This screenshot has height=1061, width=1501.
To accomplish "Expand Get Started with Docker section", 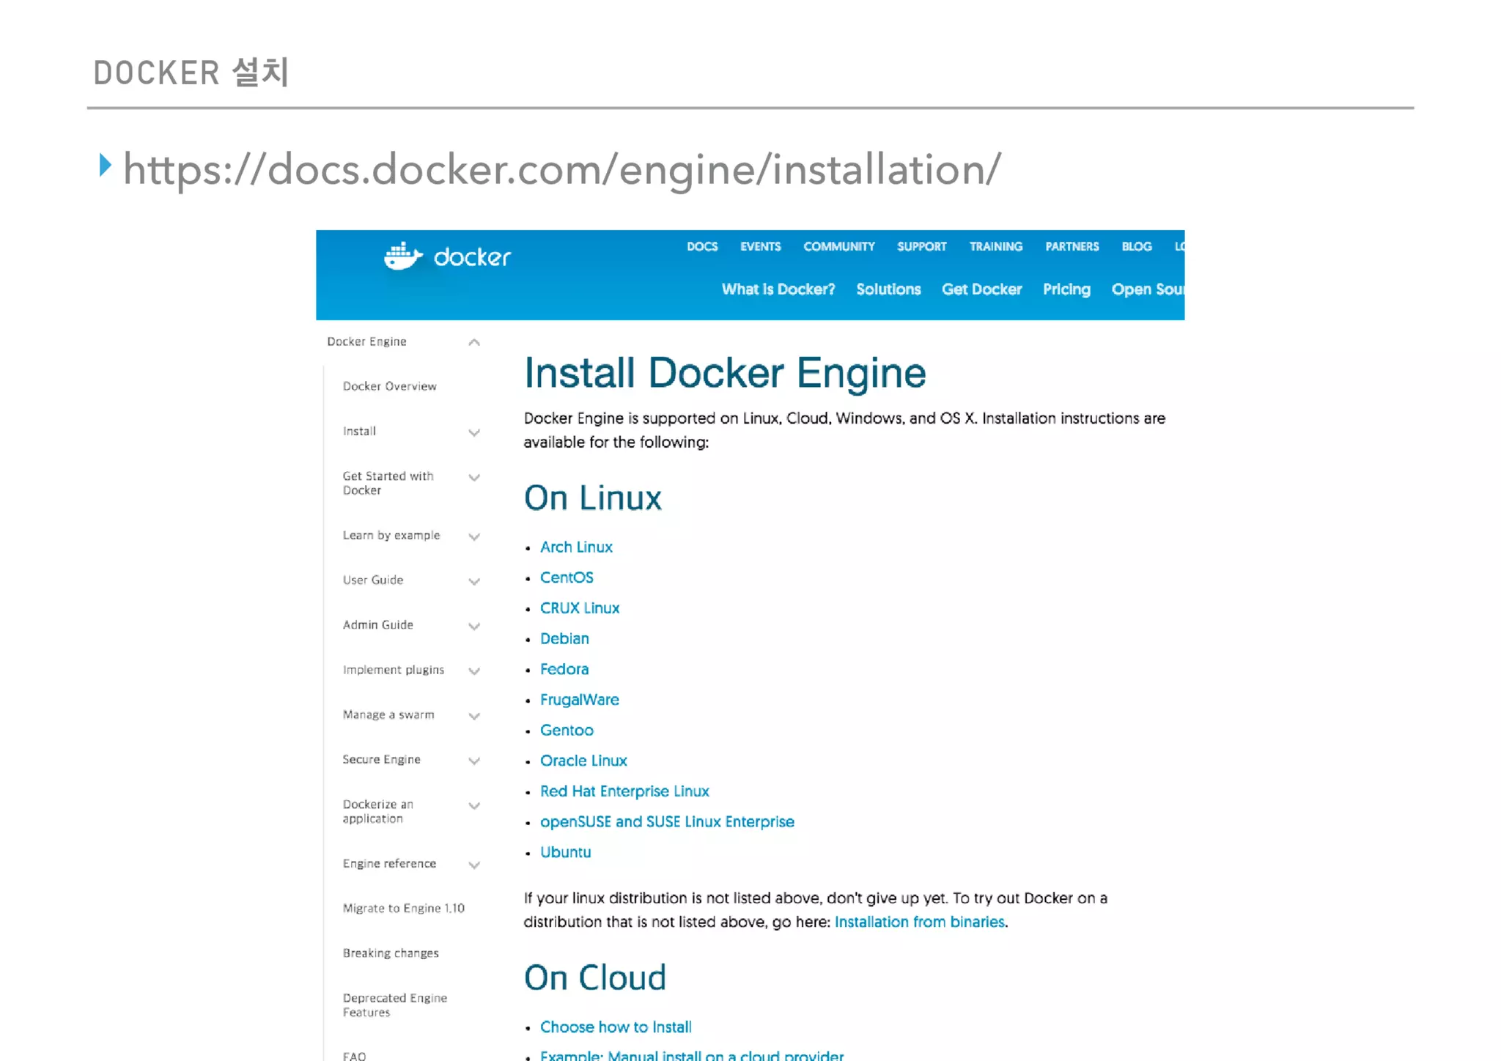I will click(x=474, y=478).
